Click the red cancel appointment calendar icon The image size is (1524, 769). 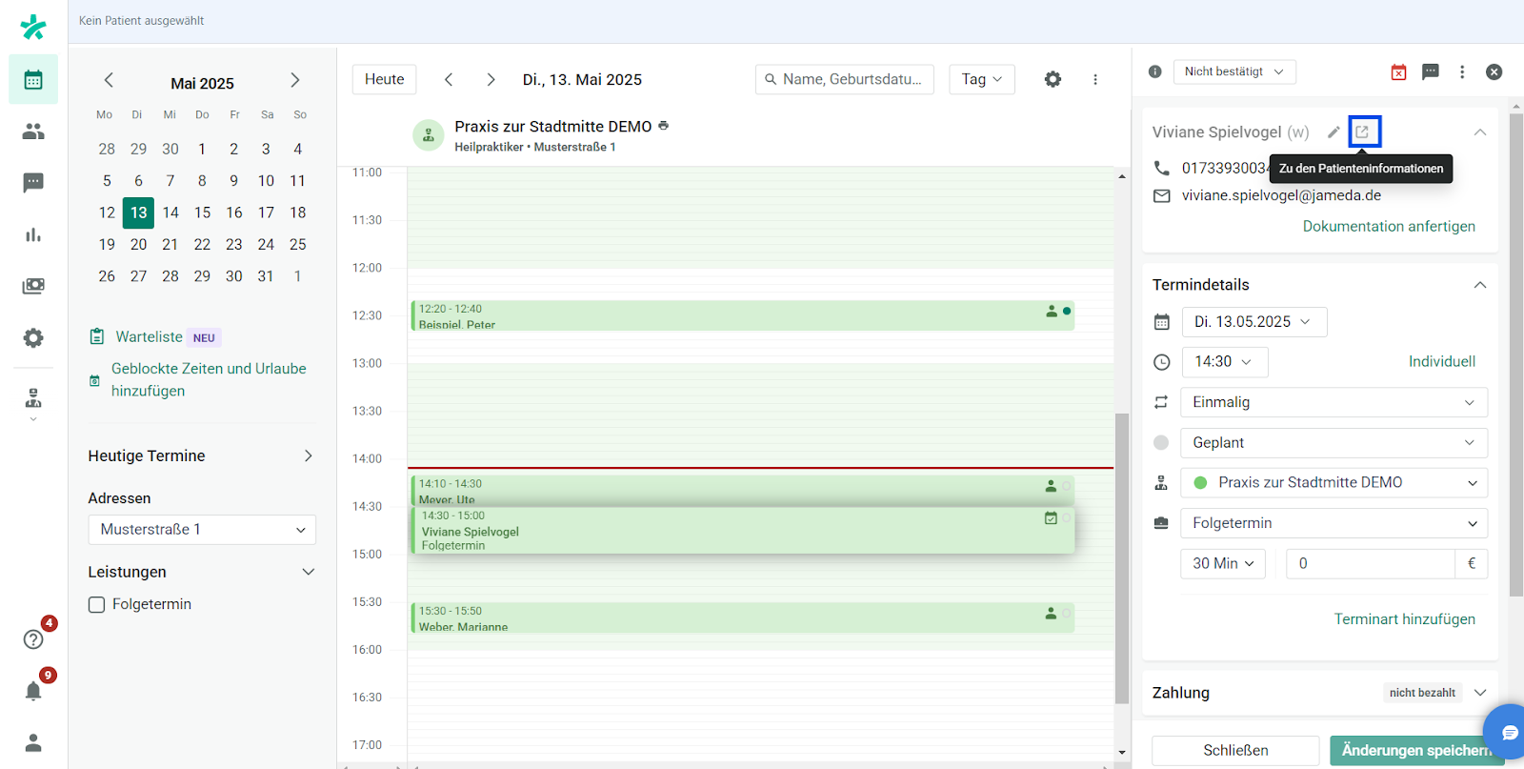(1398, 72)
